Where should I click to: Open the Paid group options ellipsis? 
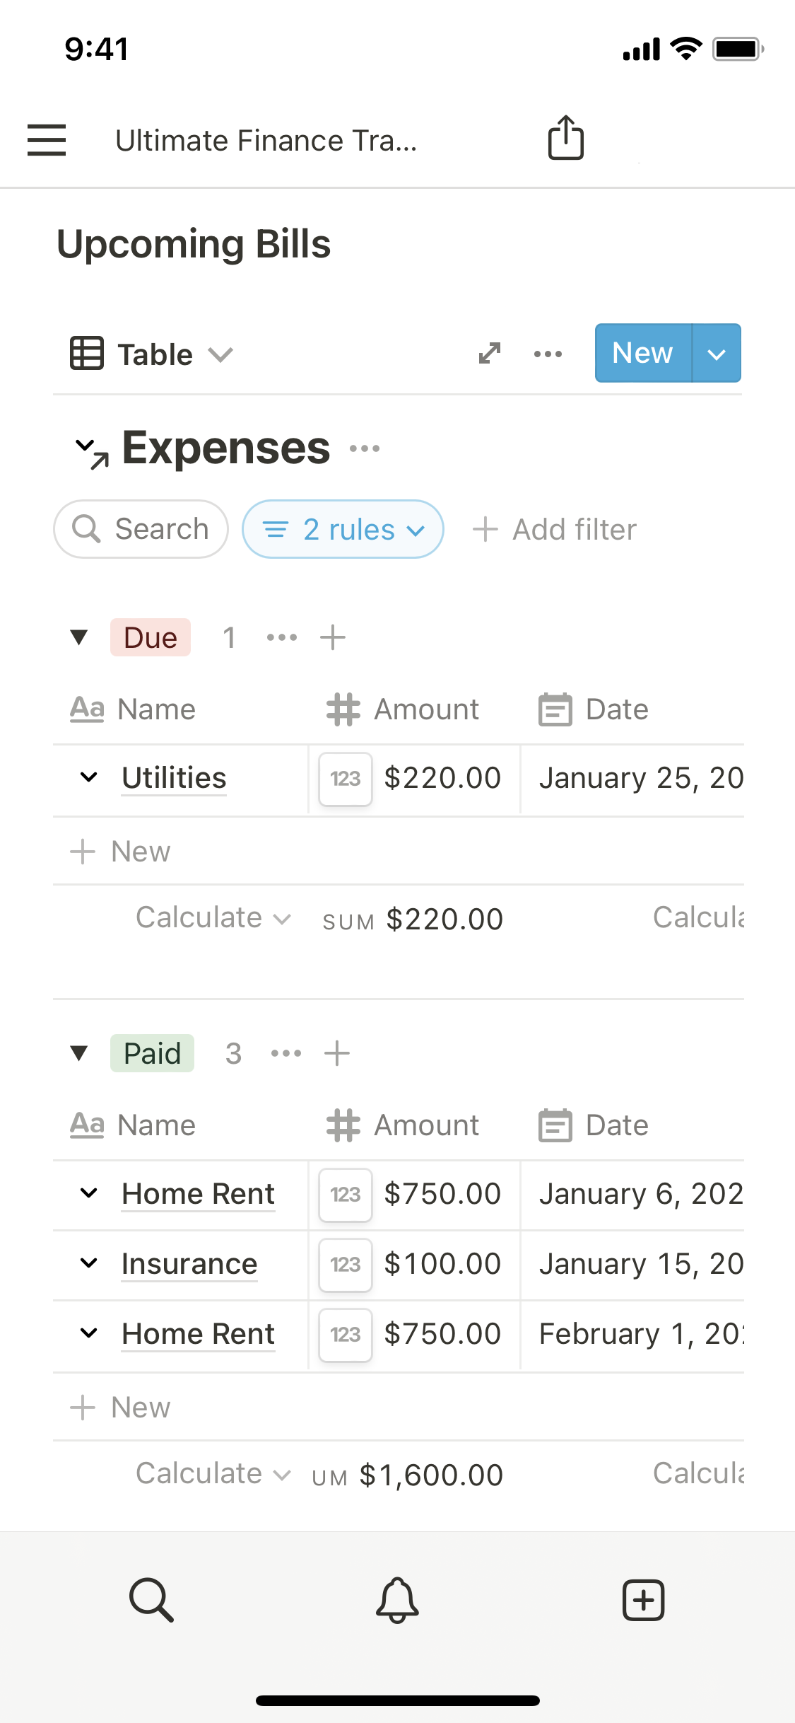pyautogui.click(x=286, y=1053)
